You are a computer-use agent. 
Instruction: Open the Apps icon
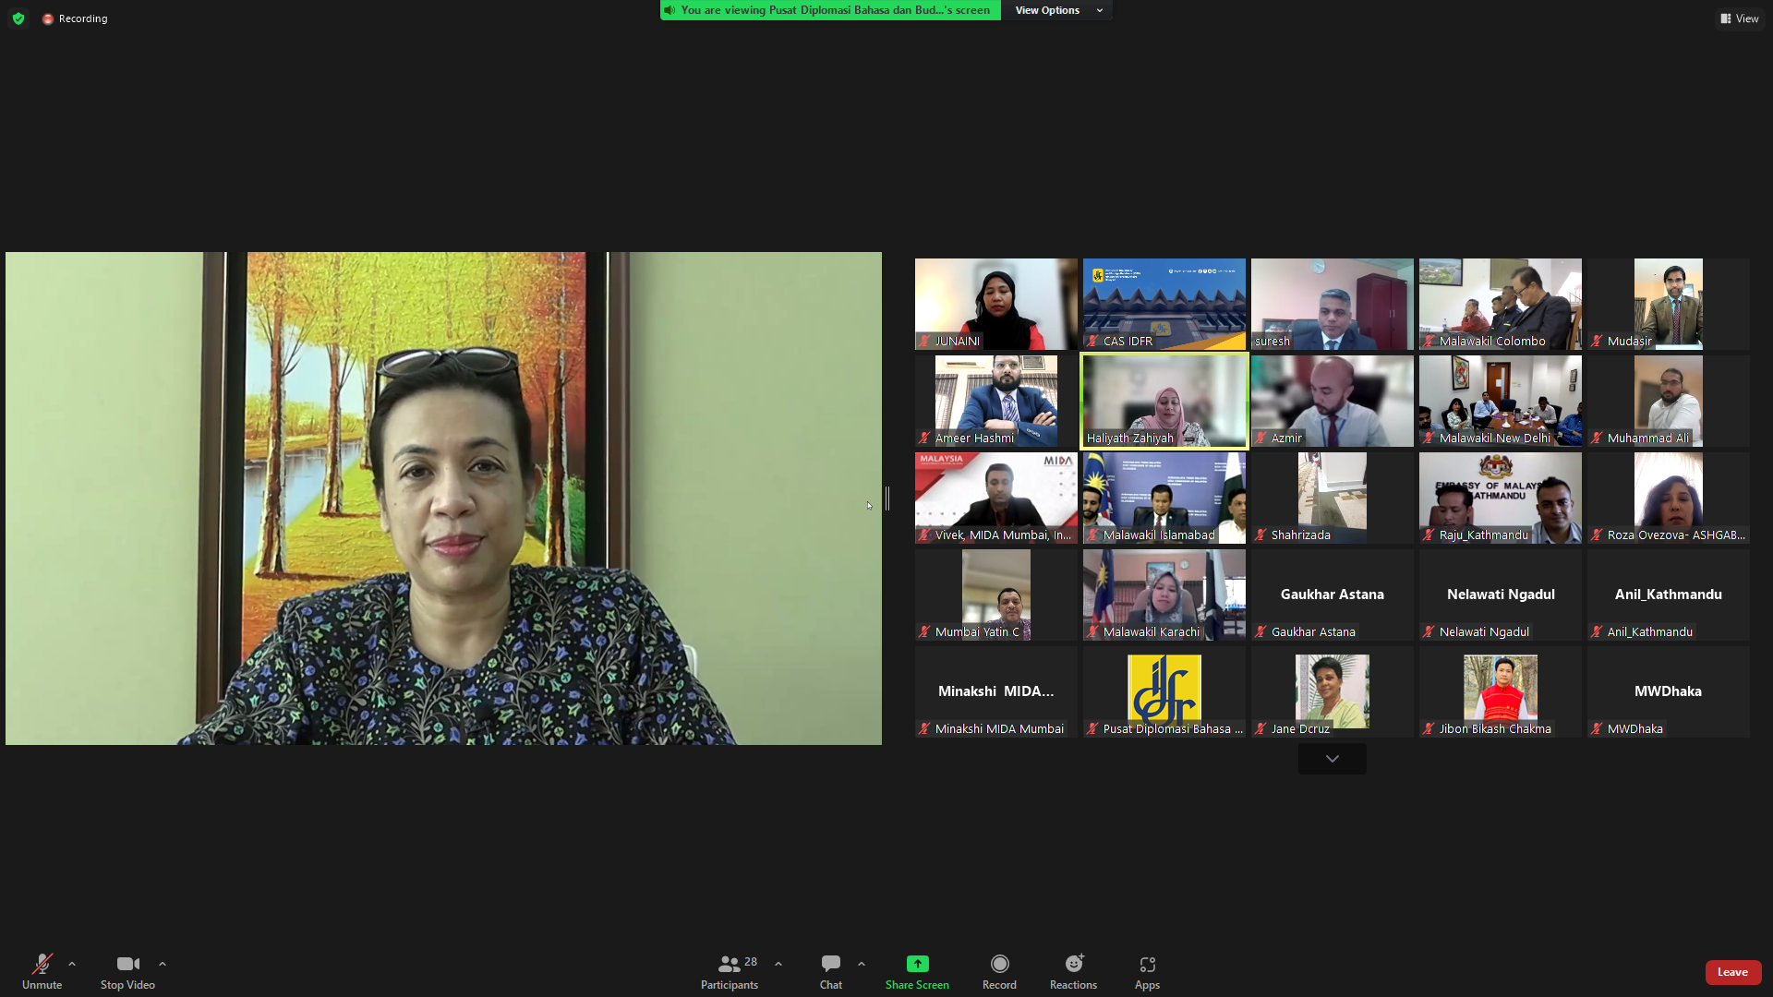tap(1147, 964)
